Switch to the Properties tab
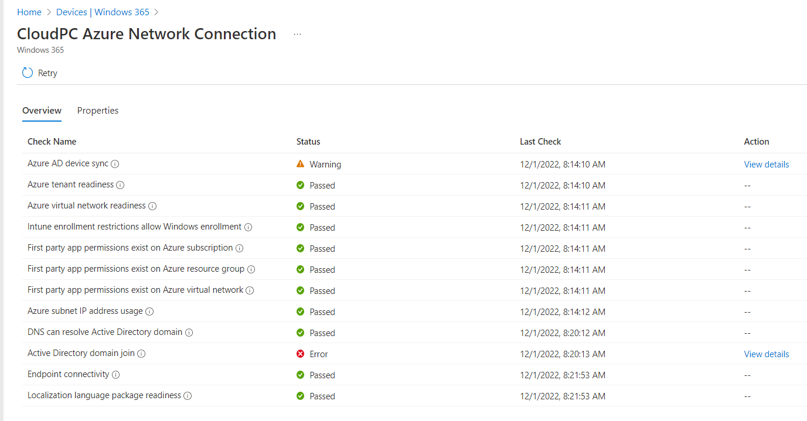 97,111
